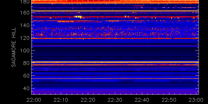Click the 120 frequency axis label
Image resolution: width=208 pixels, height=104 pixels.
coord(25,38)
